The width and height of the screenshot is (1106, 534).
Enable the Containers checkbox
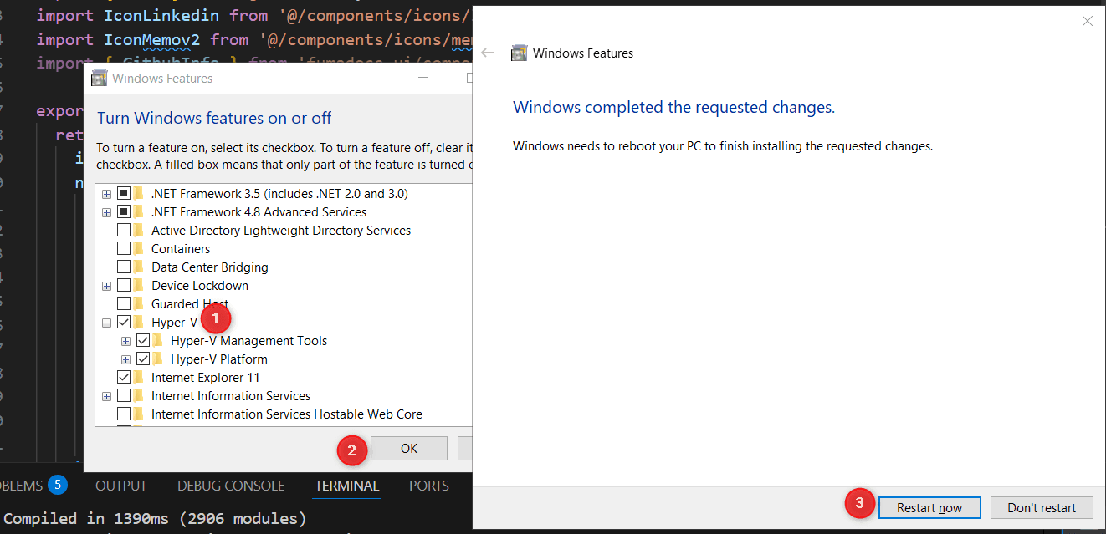pos(124,249)
